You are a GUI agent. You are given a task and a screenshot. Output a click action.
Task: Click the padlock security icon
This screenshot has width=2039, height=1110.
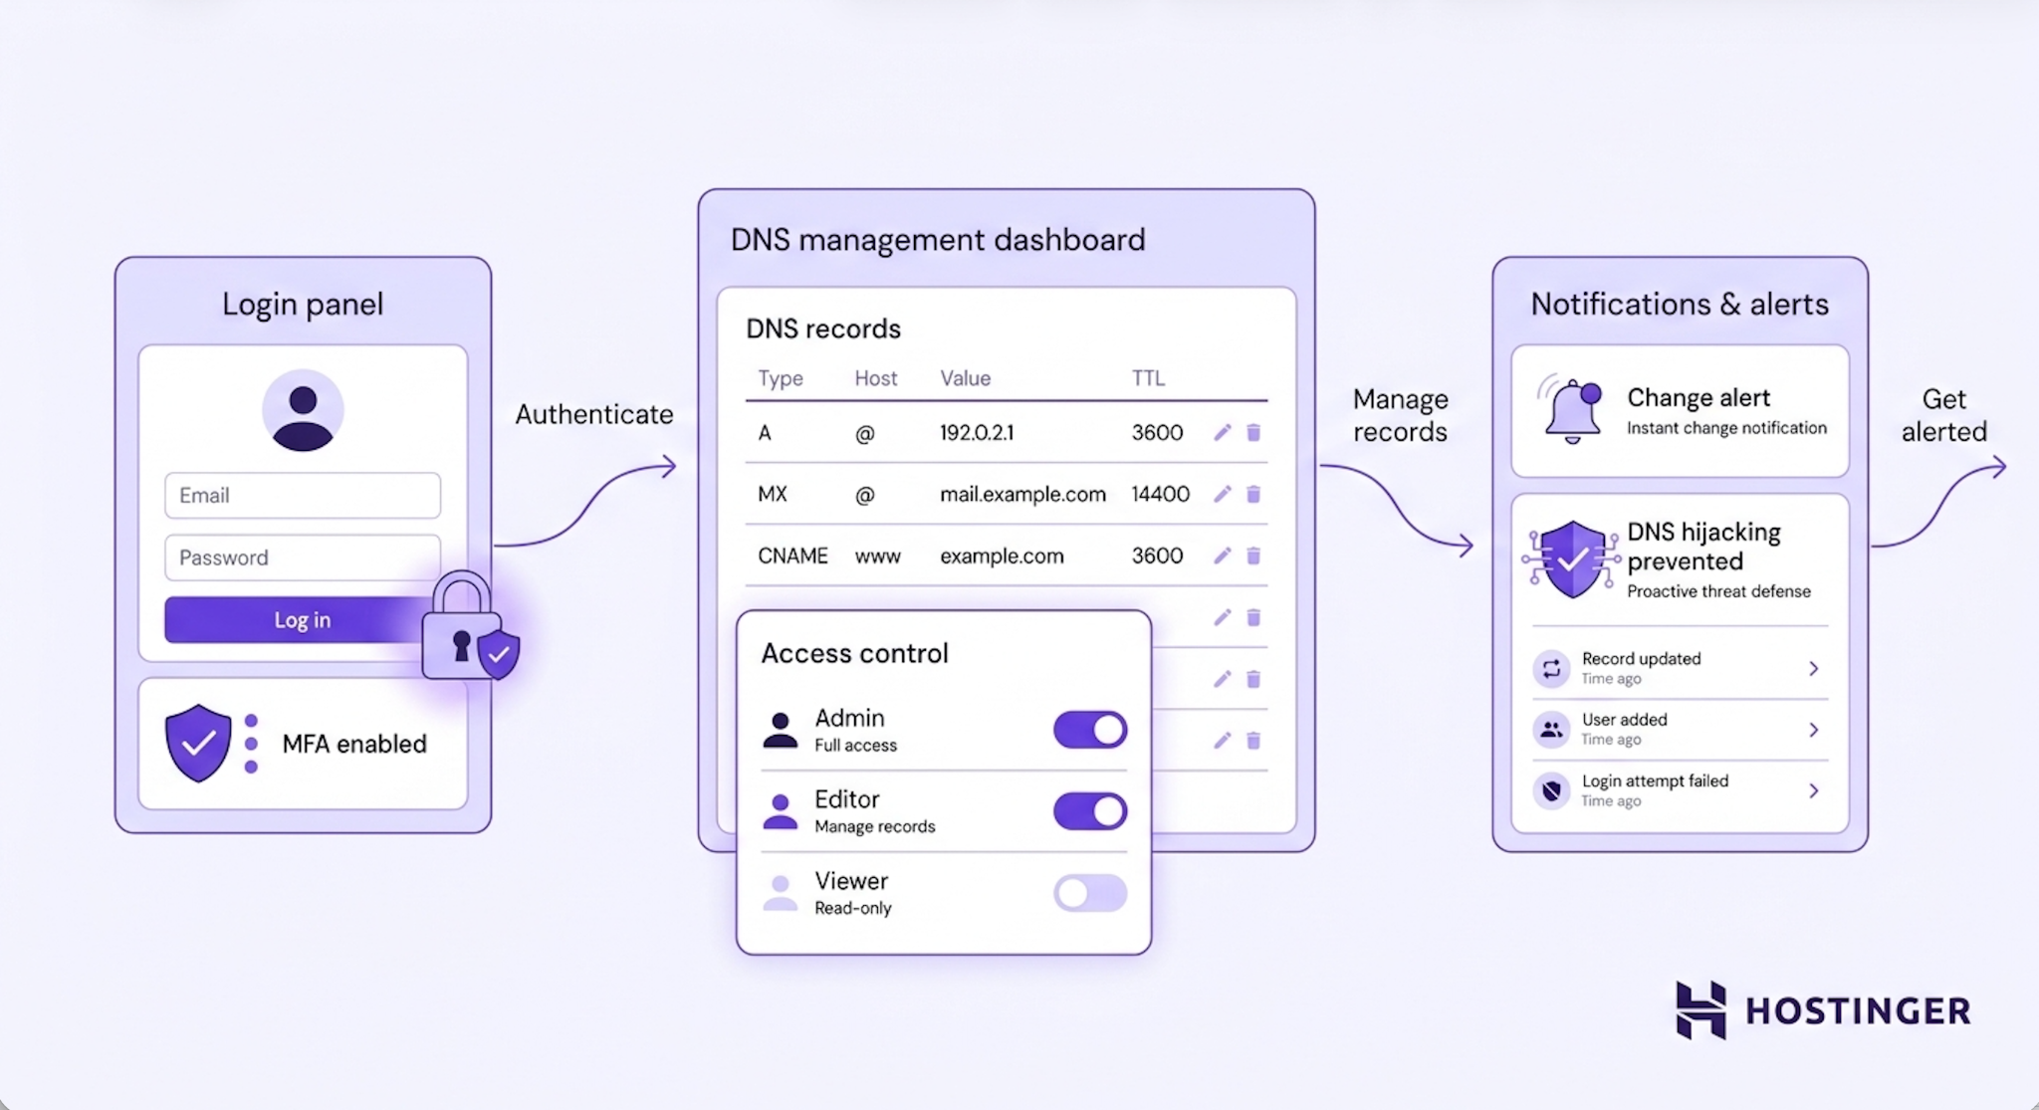click(x=469, y=627)
